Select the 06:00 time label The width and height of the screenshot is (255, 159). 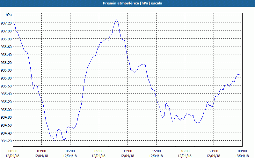pyautogui.click(x=70, y=151)
